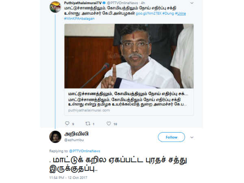Open the #MinKPAnbalagan hashtag
244x183 pixels.
[79, 19]
